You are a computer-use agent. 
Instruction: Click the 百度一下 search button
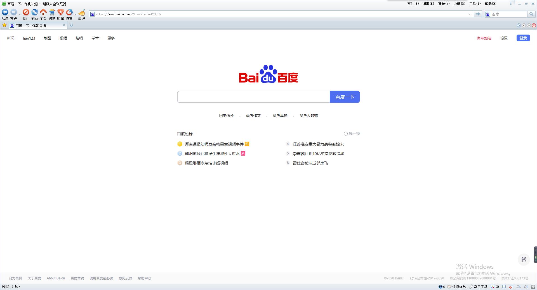pos(345,97)
